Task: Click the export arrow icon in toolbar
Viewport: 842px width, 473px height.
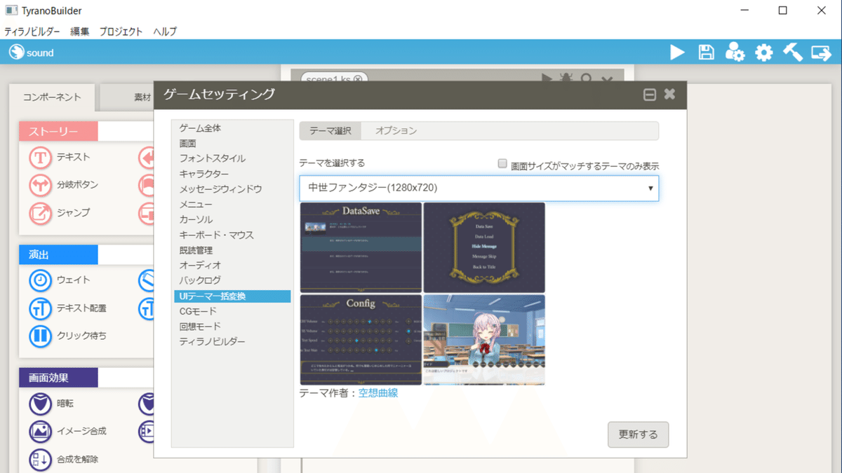Action: tap(821, 53)
